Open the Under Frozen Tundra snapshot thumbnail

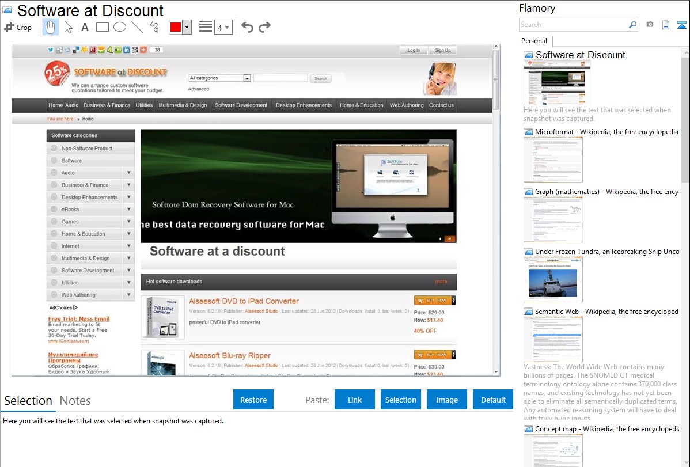pyautogui.click(x=553, y=279)
